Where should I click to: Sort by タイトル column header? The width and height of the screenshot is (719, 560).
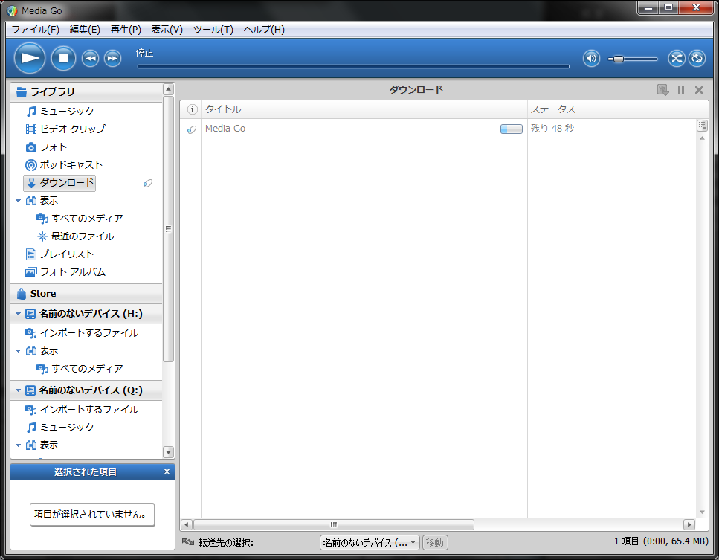(x=364, y=109)
